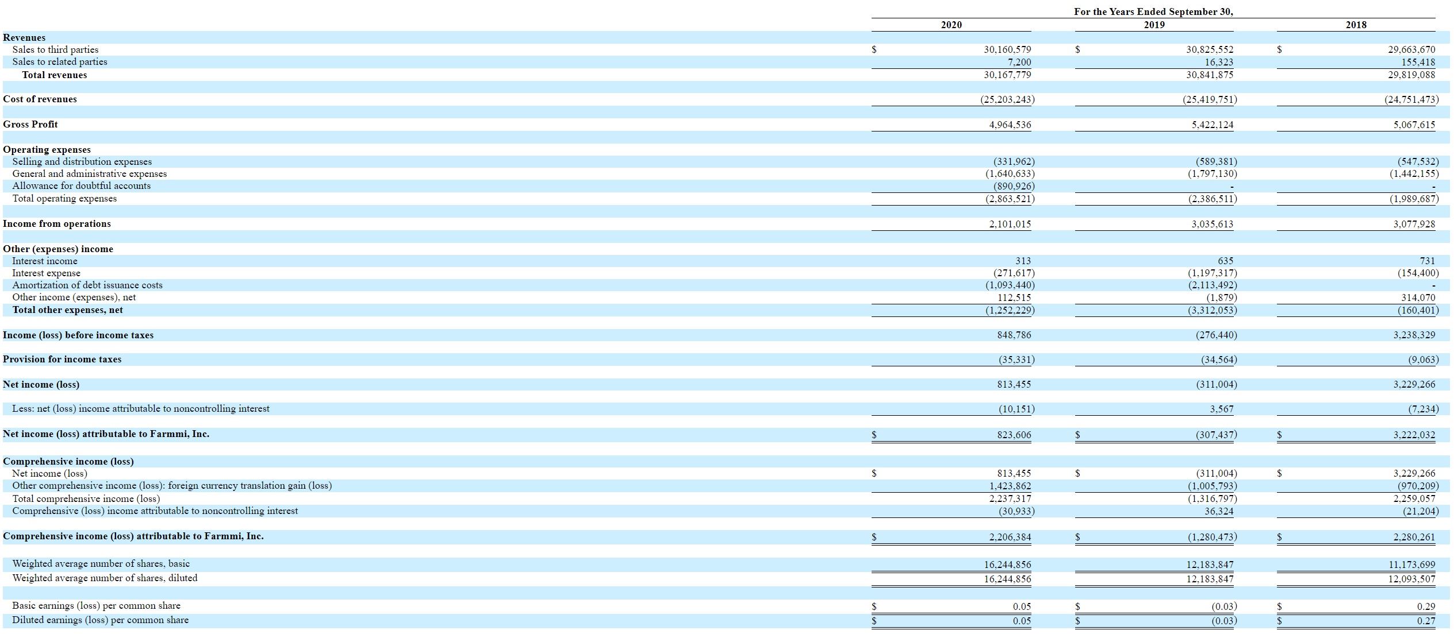Click the 'For the Years Ended September 30' header
Screen dimensions: 1454x634
1153,11
